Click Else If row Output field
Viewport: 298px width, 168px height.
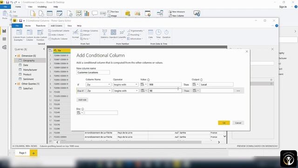[217, 91]
